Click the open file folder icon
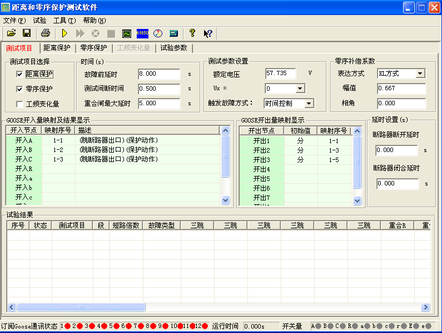This screenshot has height=333, width=442. point(11,33)
